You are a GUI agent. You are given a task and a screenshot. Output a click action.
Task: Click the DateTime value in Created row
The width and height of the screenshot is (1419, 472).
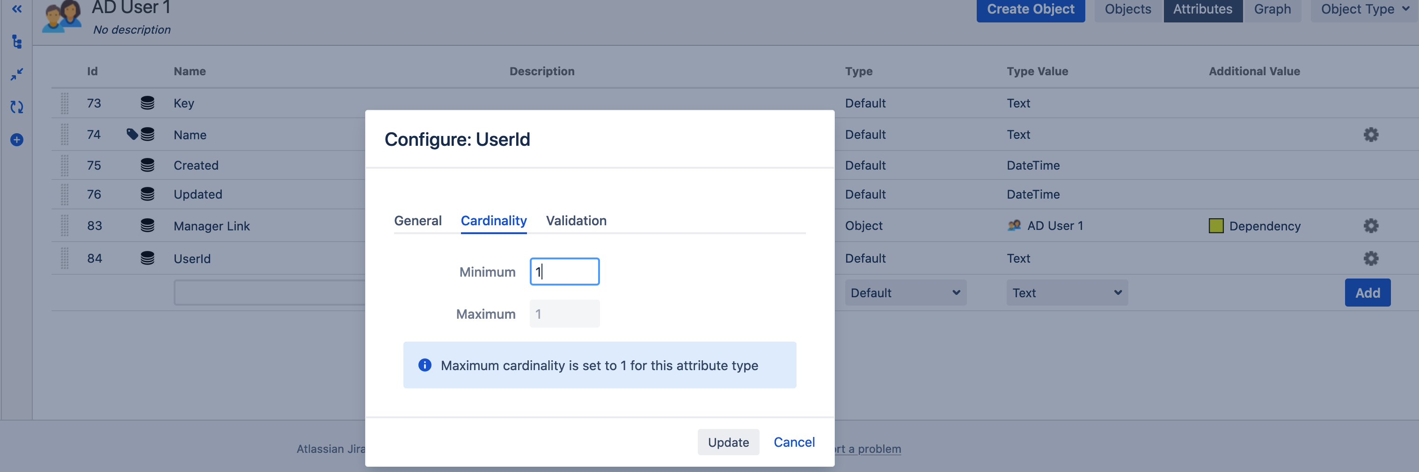click(x=1033, y=165)
